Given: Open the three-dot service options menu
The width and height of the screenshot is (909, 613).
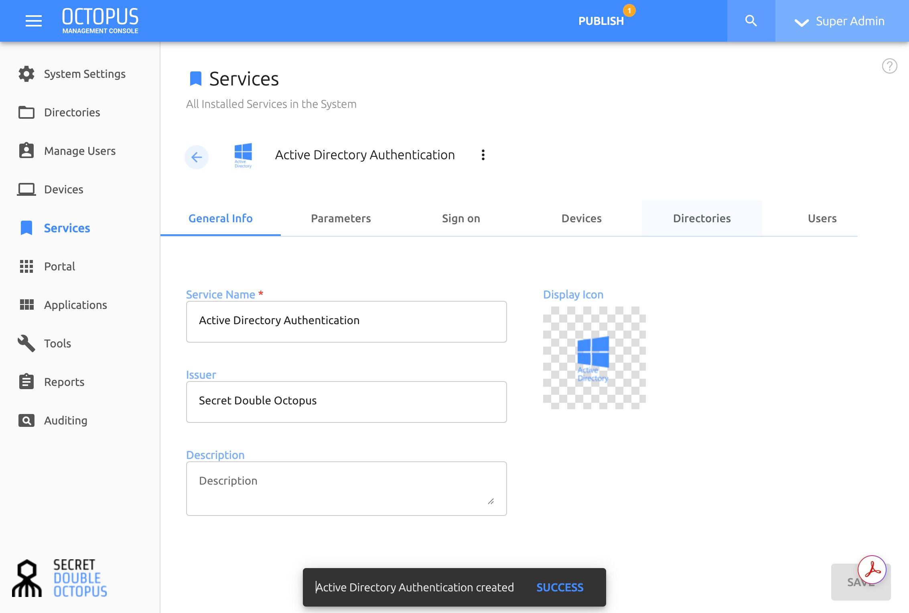Looking at the screenshot, I should [483, 155].
